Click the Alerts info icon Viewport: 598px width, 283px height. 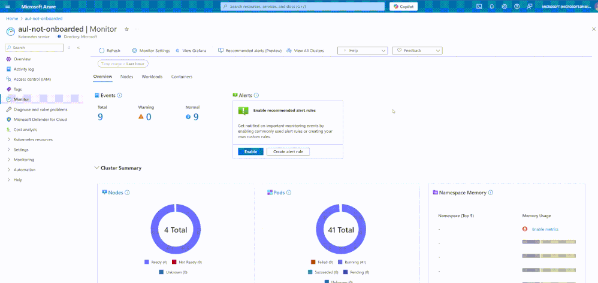coord(256,95)
